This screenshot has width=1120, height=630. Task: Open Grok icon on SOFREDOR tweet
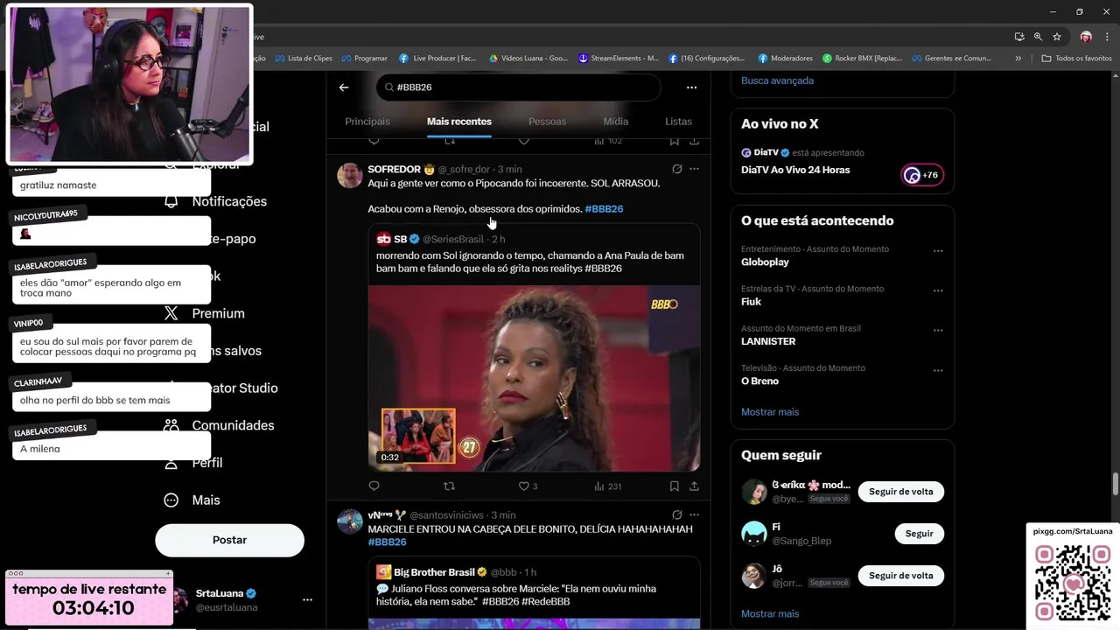[676, 169]
